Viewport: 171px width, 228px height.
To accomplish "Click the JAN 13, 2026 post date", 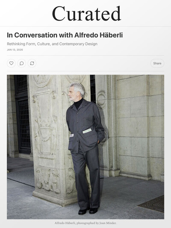I will tap(15, 50).
